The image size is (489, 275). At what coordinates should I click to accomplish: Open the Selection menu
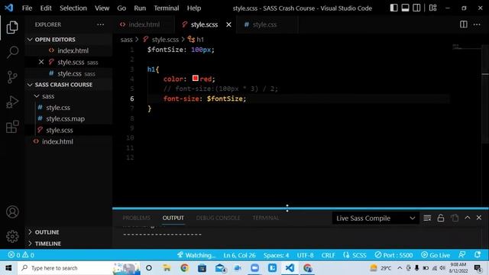[73, 8]
